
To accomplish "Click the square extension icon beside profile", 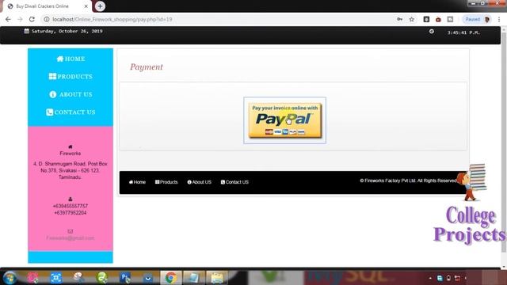I will [450, 19].
